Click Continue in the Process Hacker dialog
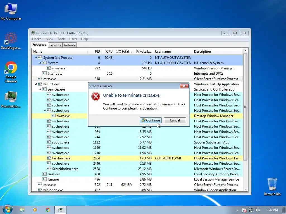The image size is (286, 214). coord(151,120)
